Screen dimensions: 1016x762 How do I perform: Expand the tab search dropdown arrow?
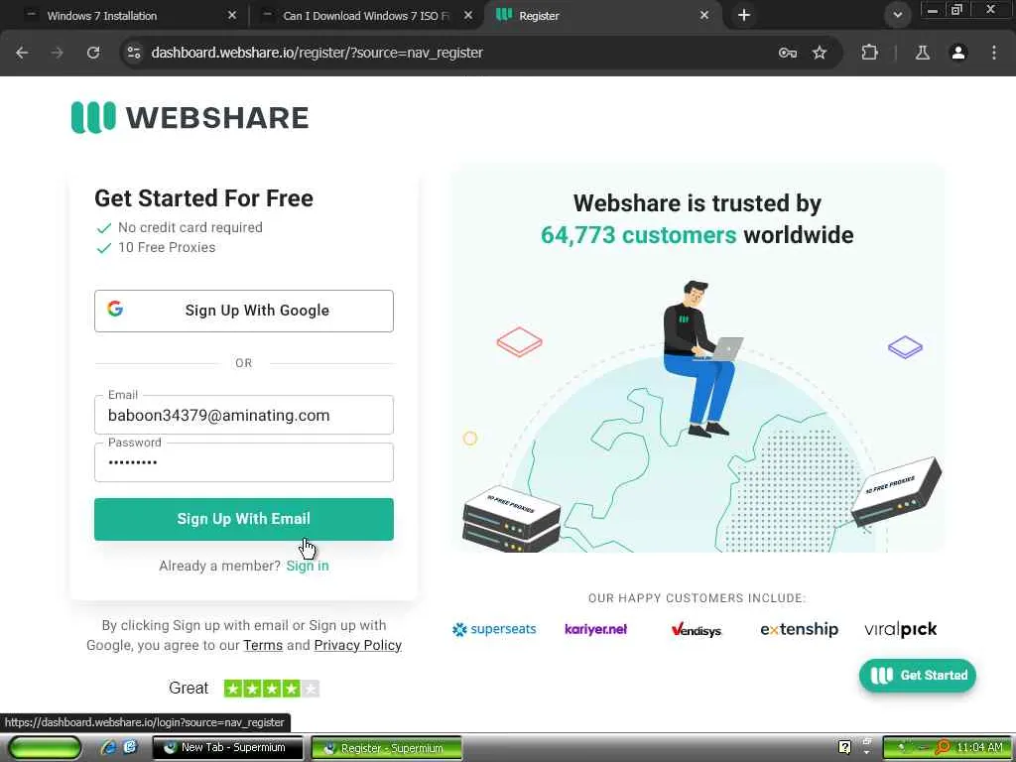(x=897, y=15)
